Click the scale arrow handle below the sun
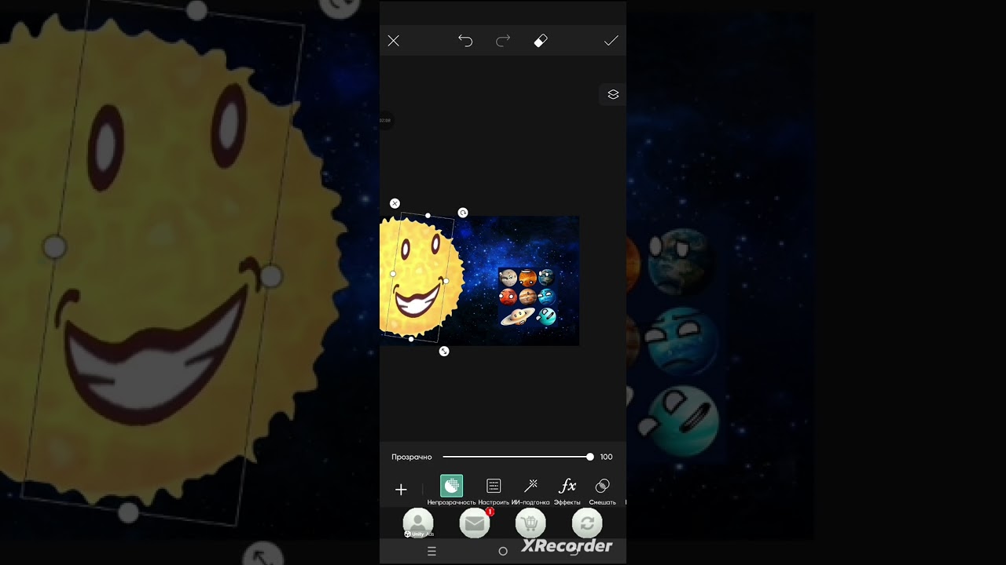The image size is (1006, 565). click(x=444, y=352)
